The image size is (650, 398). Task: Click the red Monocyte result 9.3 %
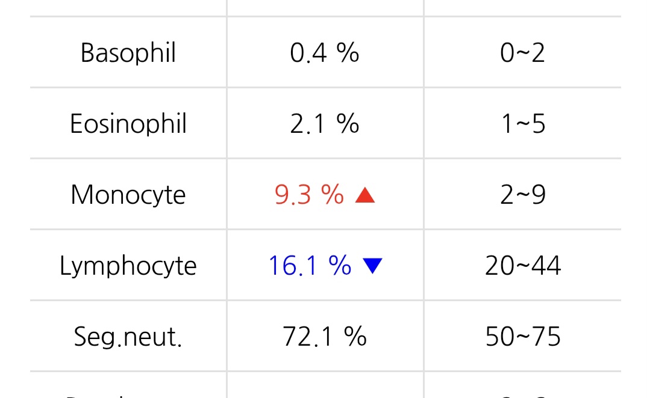tap(309, 194)
